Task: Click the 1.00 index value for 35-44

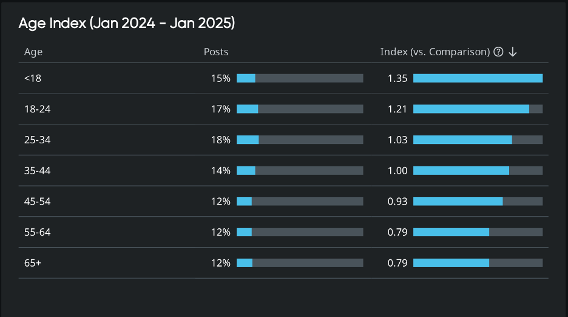Action: point(397,171)
